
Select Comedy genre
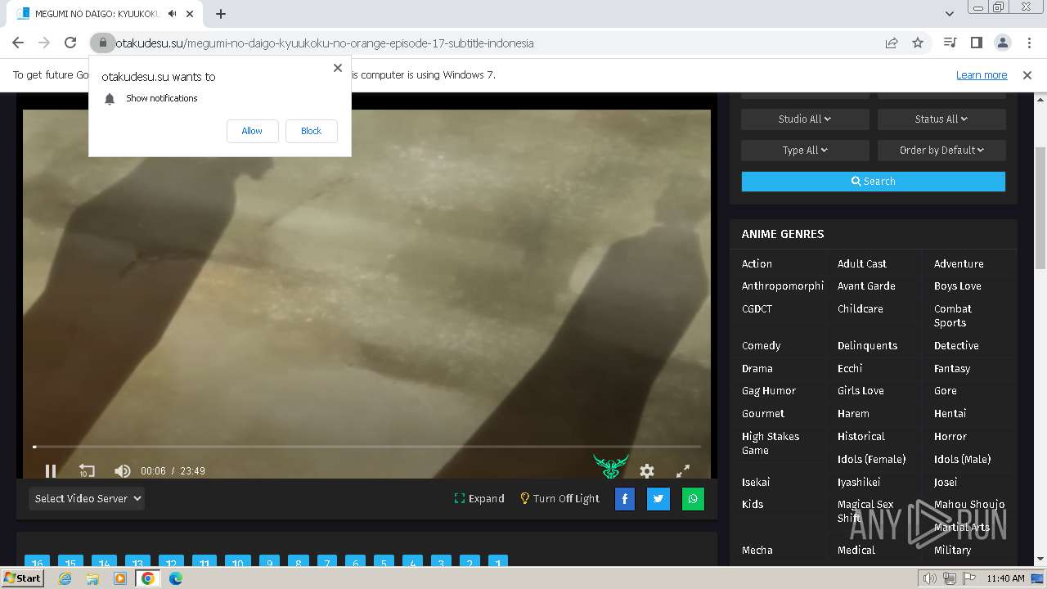[x=761, y=345]
